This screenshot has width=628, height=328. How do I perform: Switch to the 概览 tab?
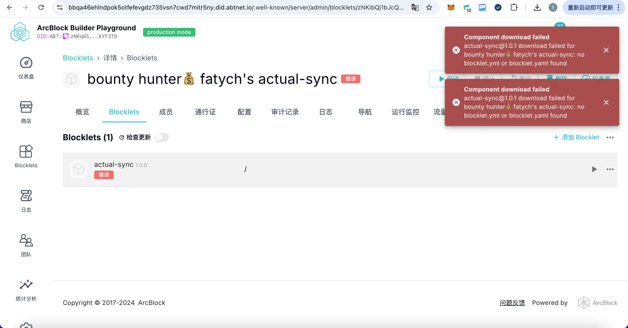tap(82, 112)
